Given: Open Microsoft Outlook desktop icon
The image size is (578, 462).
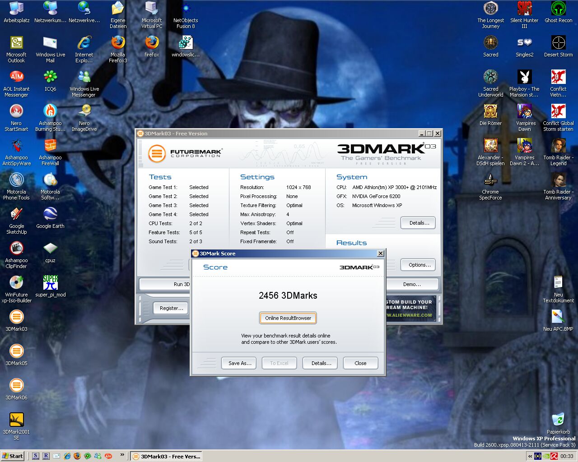Looking at the screenshot, I should click(x=17, y=49).
